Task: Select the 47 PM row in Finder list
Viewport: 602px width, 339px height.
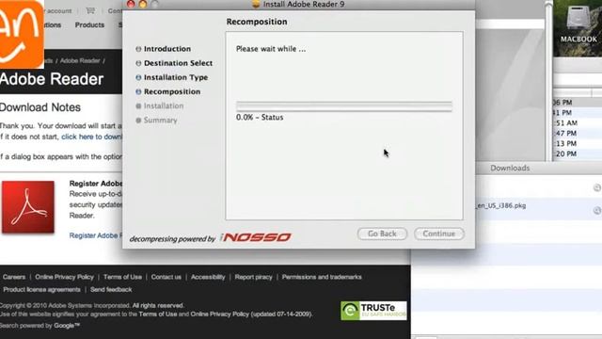Action: (x=577, y=134)
